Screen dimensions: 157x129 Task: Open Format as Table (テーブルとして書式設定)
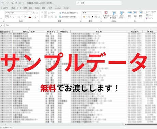pos(114,15)
